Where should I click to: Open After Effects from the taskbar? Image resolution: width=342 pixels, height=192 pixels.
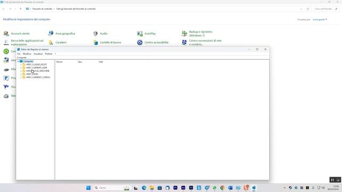[183, 188]
